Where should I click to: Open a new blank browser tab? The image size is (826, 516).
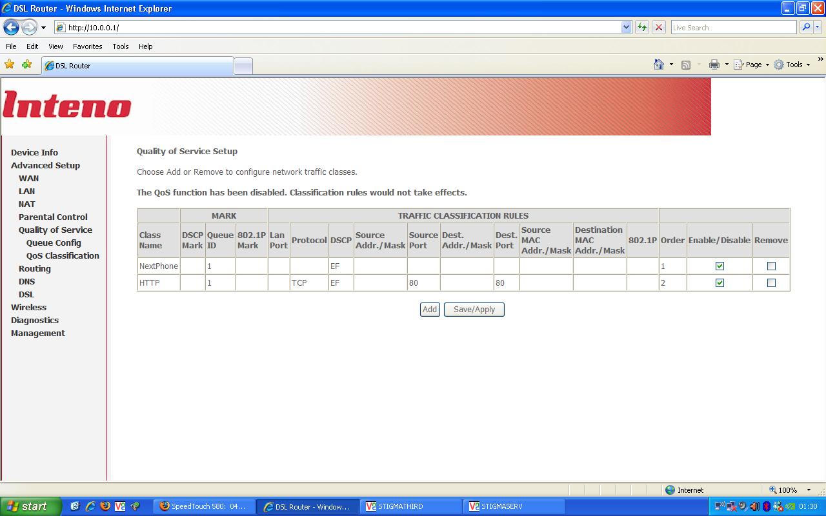243,66
